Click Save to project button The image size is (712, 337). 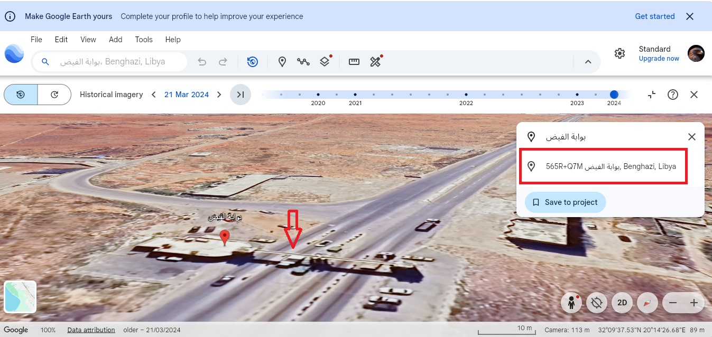tap(565, 202)
